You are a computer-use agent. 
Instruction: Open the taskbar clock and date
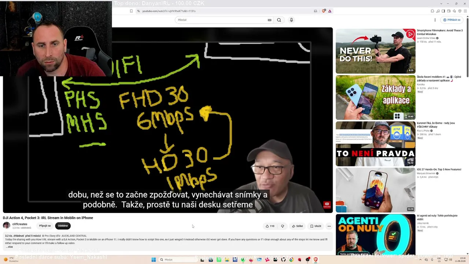(x=459, y=260)
